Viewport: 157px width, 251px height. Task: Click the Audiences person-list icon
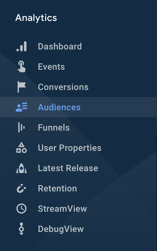[x=21, y=107]
